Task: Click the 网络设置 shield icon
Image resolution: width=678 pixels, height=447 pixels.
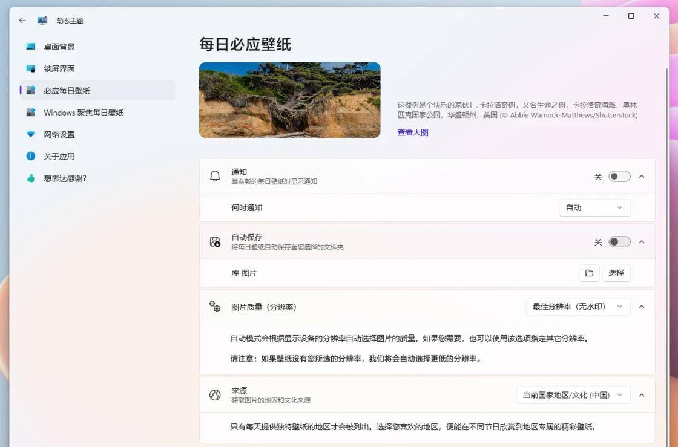Action: coord(31,134)
